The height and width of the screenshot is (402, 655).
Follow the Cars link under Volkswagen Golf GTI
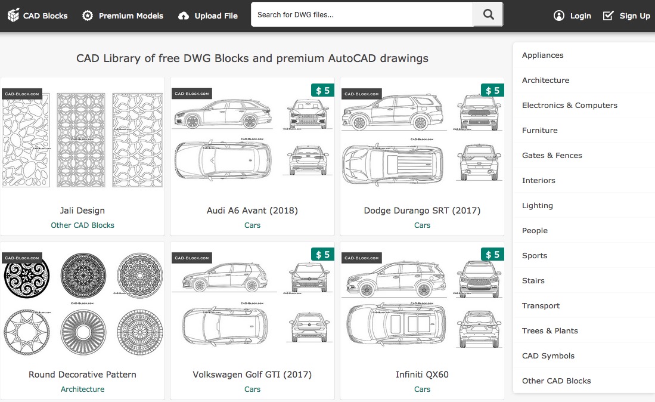click(252, 389)
